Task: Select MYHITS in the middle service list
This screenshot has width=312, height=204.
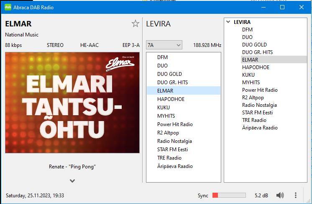Action: click(x=184, y=116)
